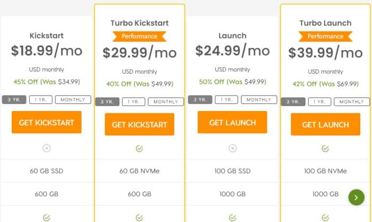This screenshot has height=222, width=372.
Task: Click Turbo Launch's green checkmark above storage
Action: tap(325, 149)
